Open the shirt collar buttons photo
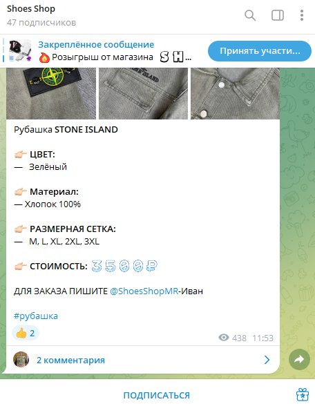The height and width of the screenshot is (404, 315). point(235,93)
